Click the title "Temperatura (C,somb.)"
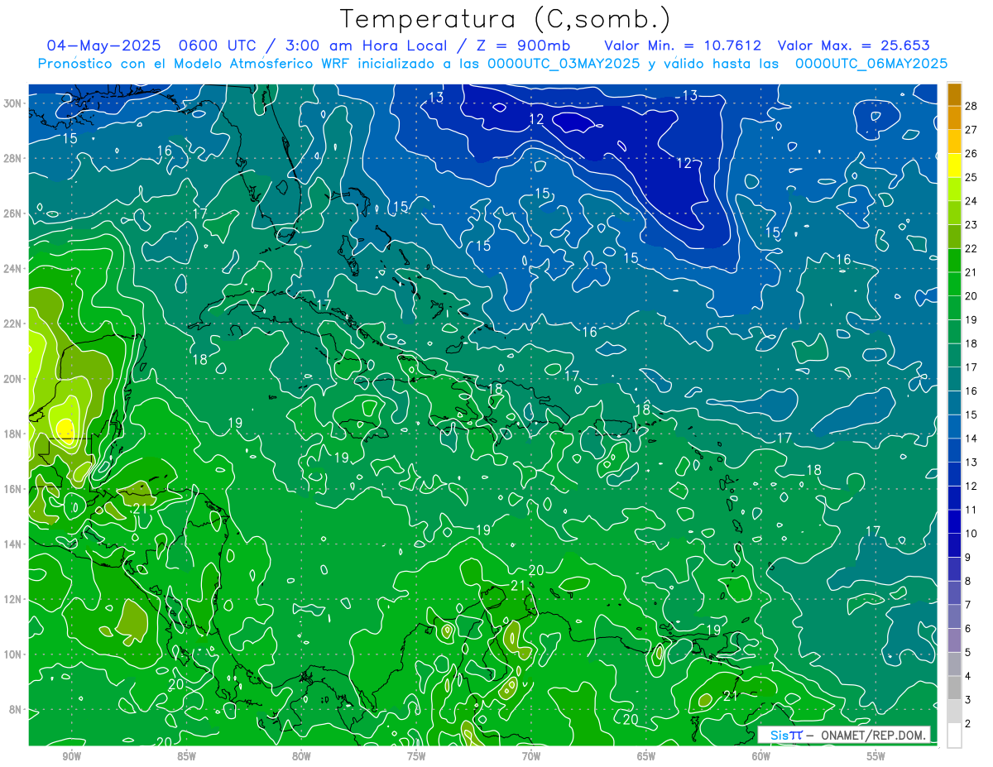Viewport: 993px width, 767px height. [x=506, y=20]
